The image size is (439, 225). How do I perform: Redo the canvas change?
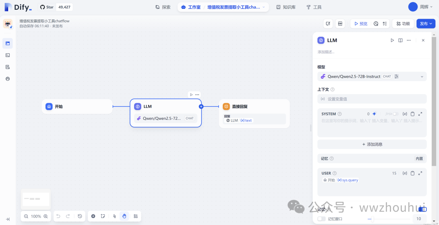[68, 216]
